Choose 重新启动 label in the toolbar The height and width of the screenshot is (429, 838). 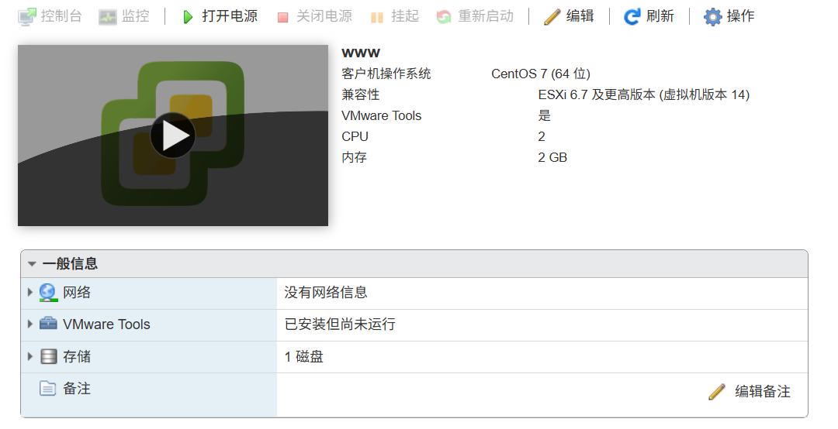486,16
